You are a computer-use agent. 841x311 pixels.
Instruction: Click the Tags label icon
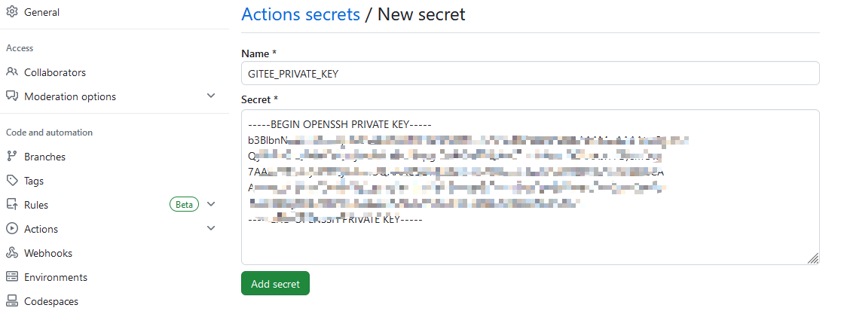[x=12, y=181]
